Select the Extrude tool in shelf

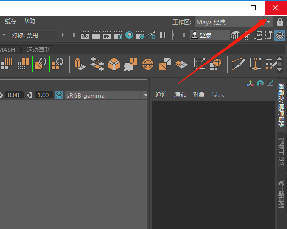[x=80, y=64]
